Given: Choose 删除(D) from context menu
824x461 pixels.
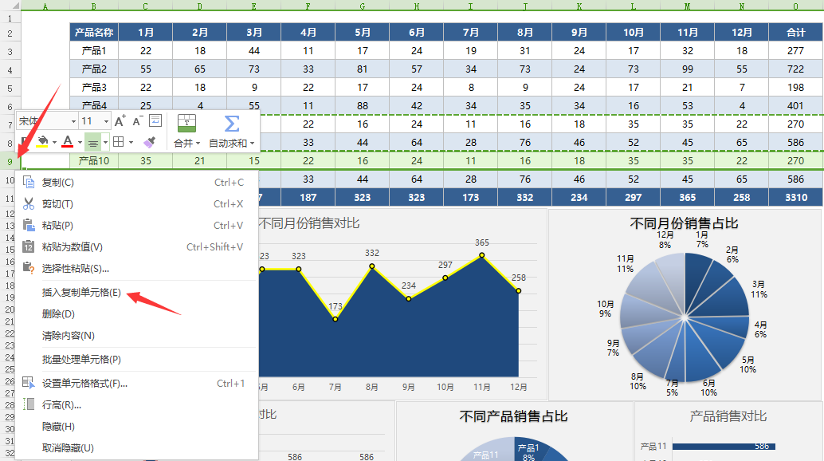Looking at the screenshot, I should tap(136, 313).
